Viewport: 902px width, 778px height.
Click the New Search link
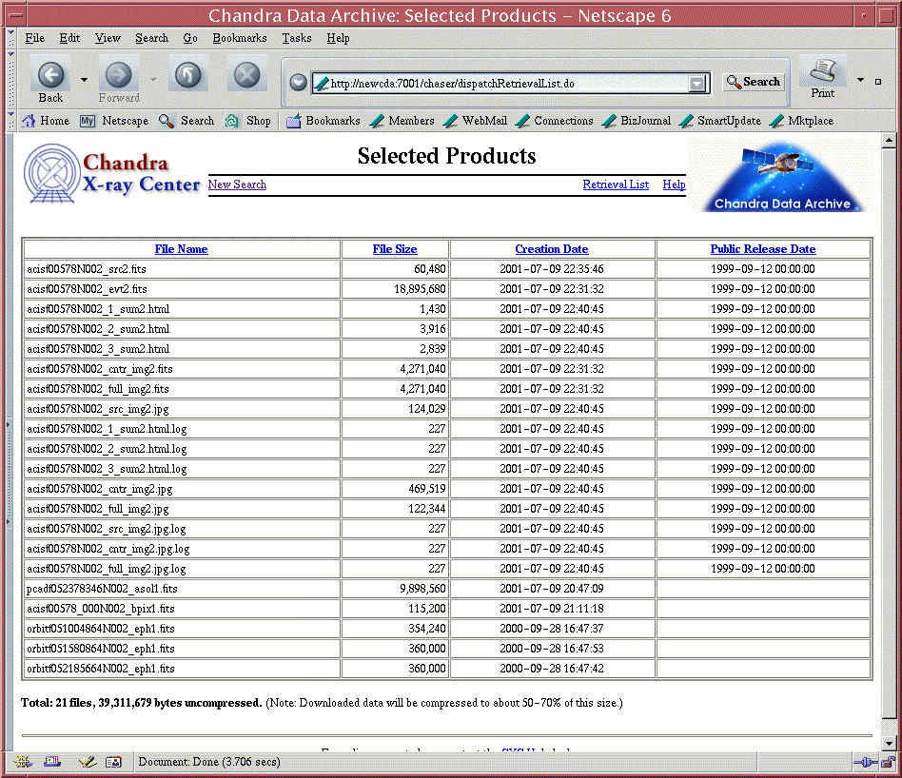(237, 185)
